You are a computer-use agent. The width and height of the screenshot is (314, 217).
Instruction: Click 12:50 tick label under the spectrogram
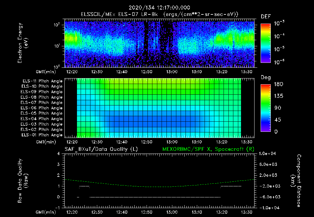pos(147,72)
